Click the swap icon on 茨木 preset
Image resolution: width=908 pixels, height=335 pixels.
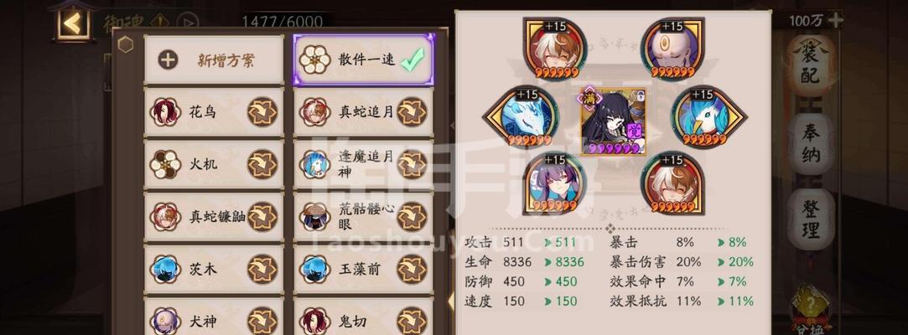pos(262,269)
